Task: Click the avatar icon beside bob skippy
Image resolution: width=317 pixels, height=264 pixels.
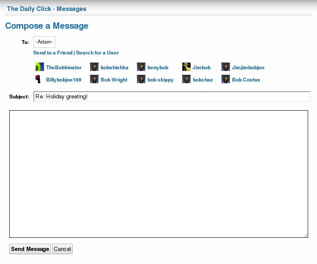Action: click(x=141, y=79)
